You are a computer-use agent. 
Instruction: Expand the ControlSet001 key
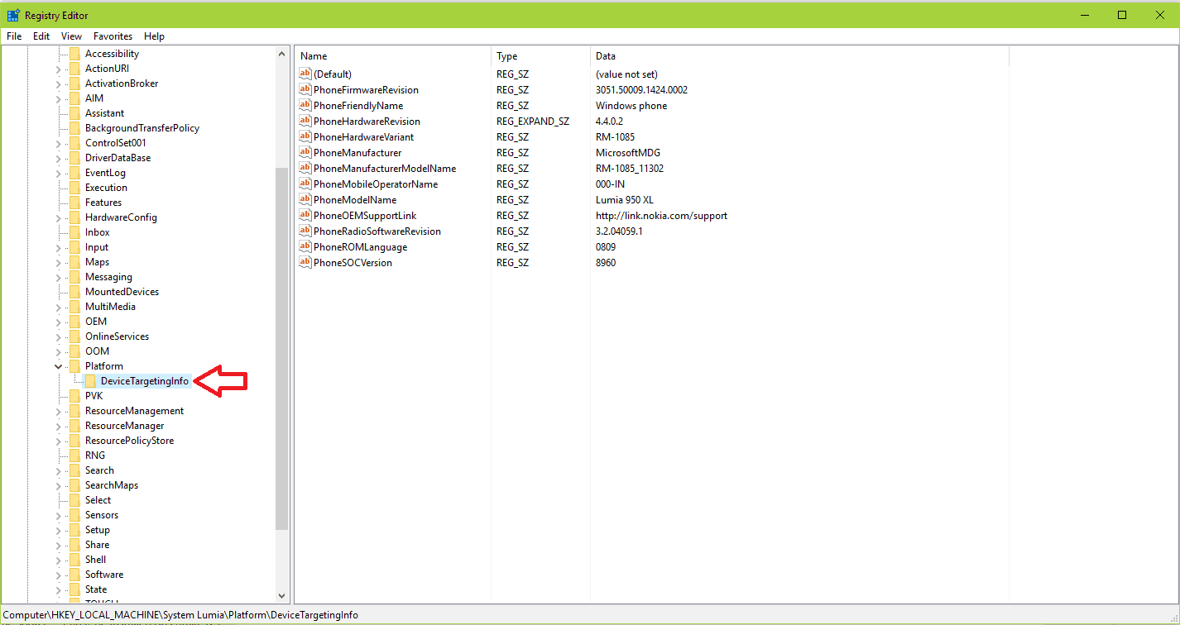tap(58, 143)
